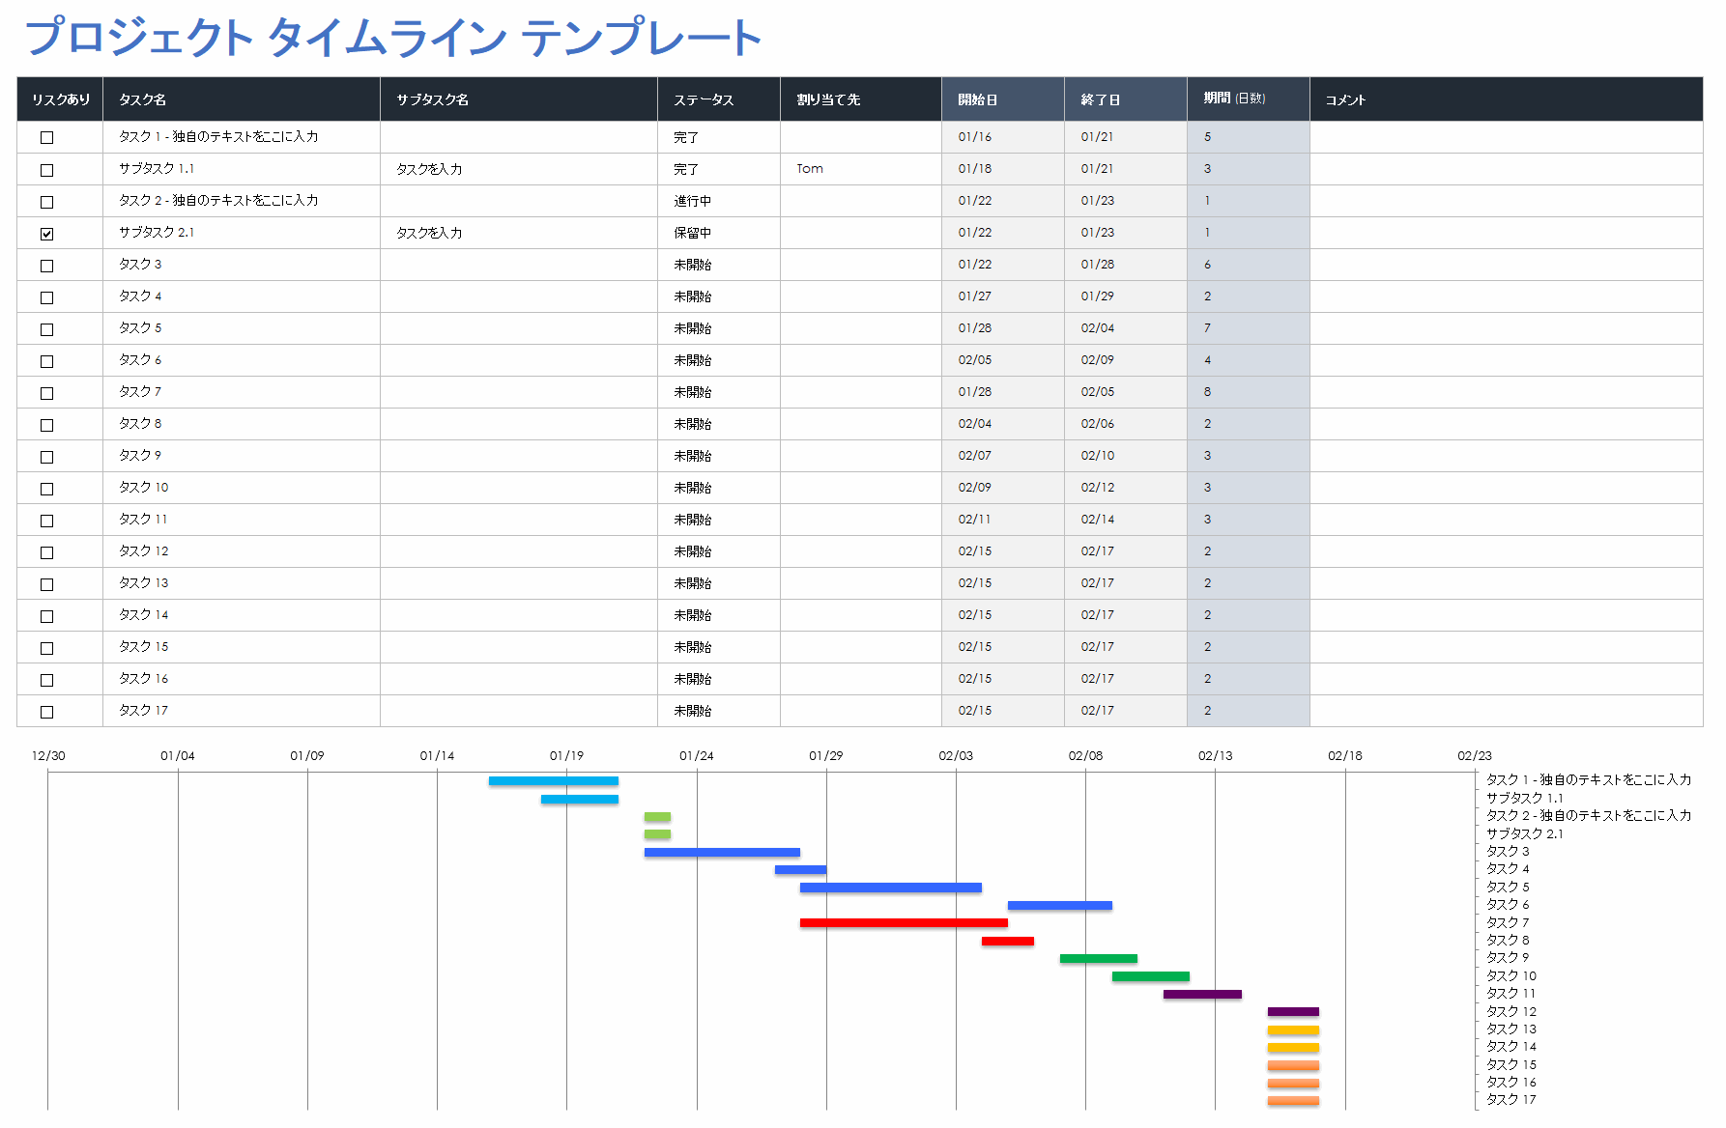Select the 期間 (日数) column header
The height and width of the screenshot is (1128, 1726).
1249,99
